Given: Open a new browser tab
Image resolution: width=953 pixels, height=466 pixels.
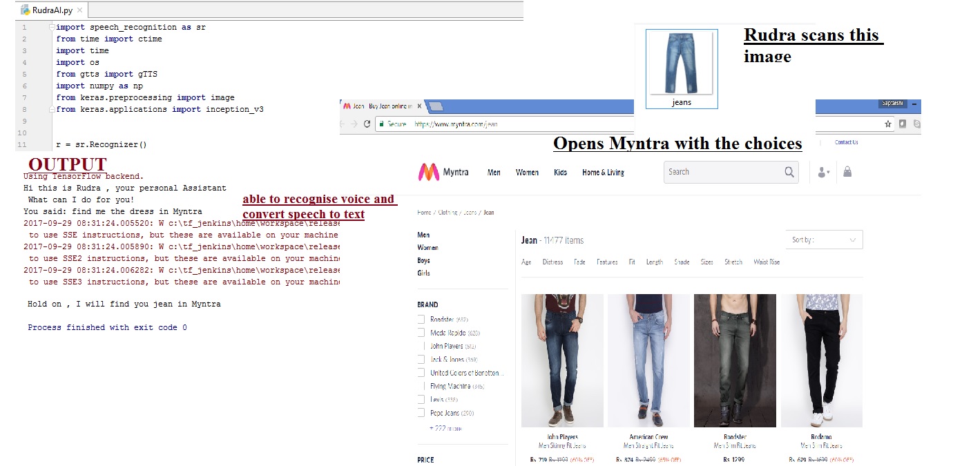Looking at the screenshot, I should pyautogui.click(x=436, y=106).
